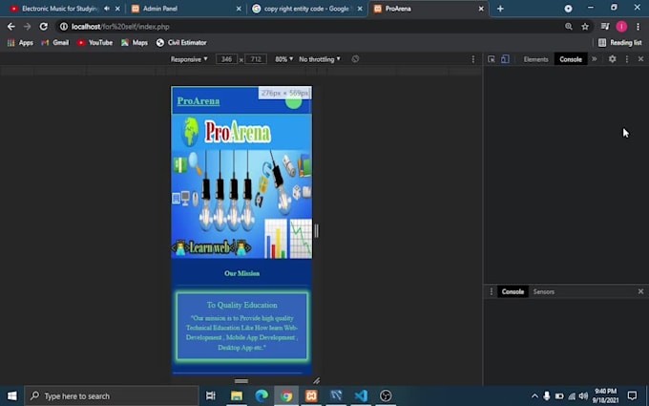Mute audio on Electronic Music tab
The image size is (649, 406).
click(107, 9)
